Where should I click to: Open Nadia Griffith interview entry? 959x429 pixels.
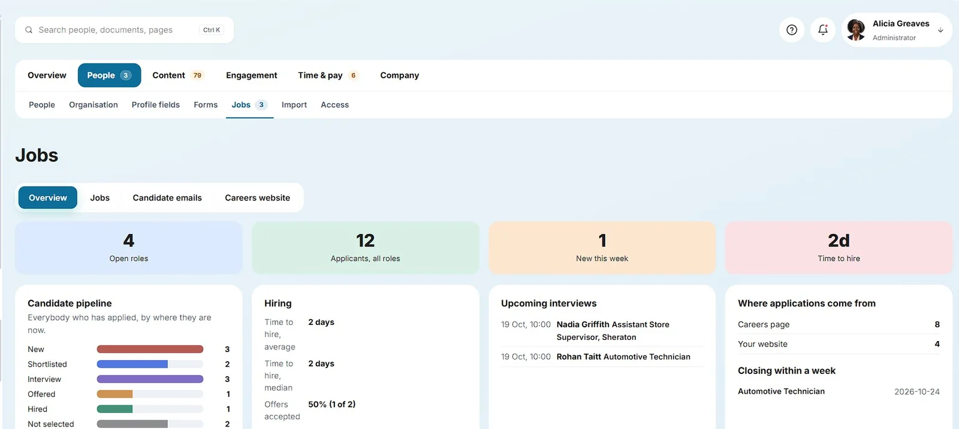pos(602,331)
